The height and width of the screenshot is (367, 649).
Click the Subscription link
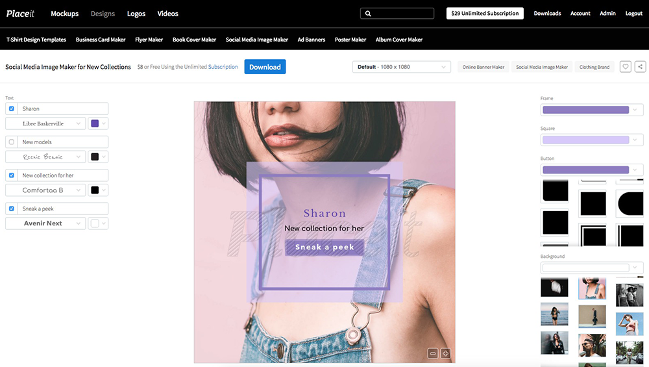(223, 67)
